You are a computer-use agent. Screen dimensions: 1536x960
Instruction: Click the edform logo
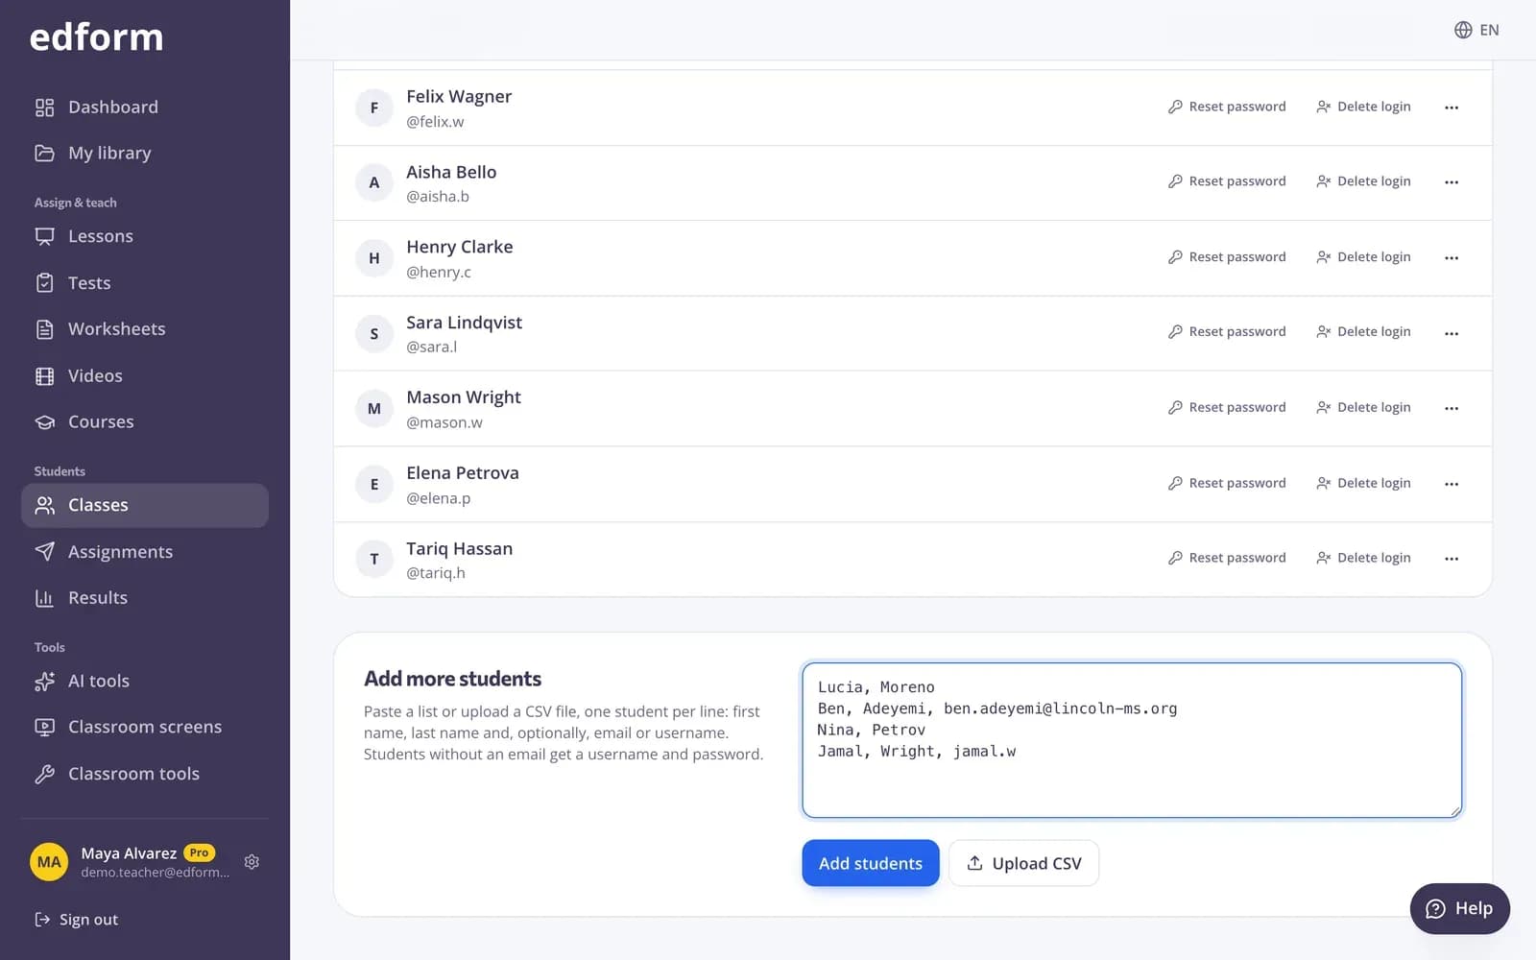click(x=96, y=37)
